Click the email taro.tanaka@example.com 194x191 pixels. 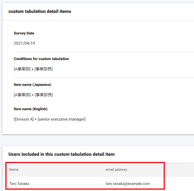pyautogui.click(x=128, y=184)
